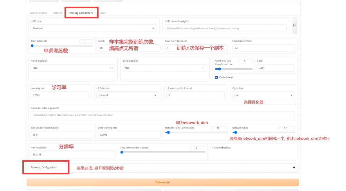Screen dimensions: 346x191
Task: Open the Optimizer dropdown showing Lion
Action: 264,95
